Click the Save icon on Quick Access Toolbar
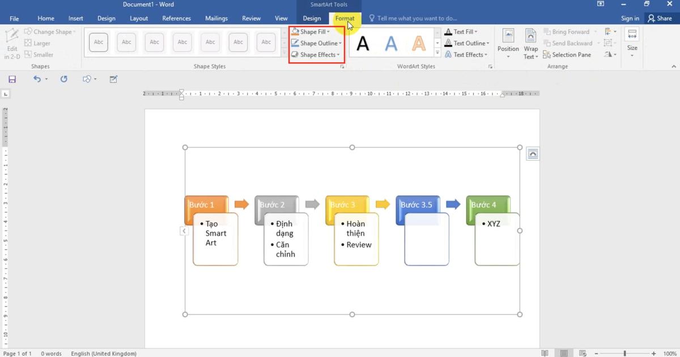The width and height of the screenshot is (680, 357). (12, 79)
